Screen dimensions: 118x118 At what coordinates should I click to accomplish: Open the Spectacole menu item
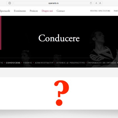coord(5,11)
